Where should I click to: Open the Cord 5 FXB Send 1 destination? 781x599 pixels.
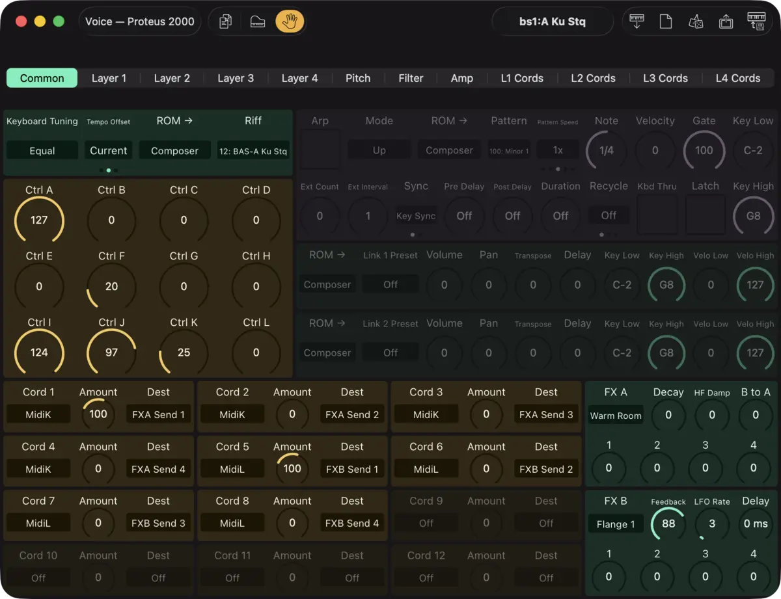pyautogui.click(x=351, y=469)
